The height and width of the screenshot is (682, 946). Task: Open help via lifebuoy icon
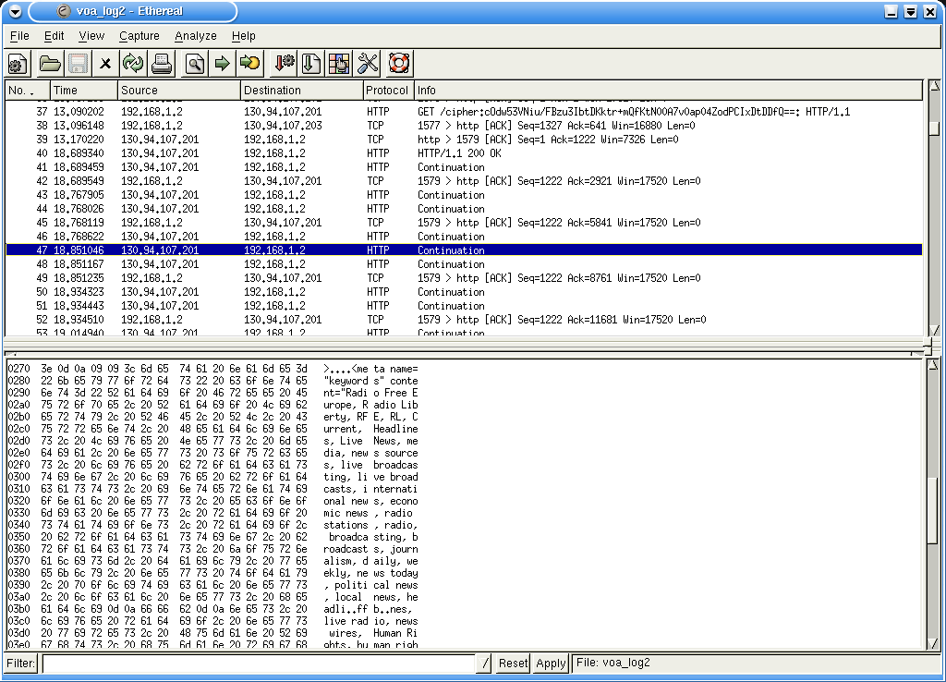(399, 64)
